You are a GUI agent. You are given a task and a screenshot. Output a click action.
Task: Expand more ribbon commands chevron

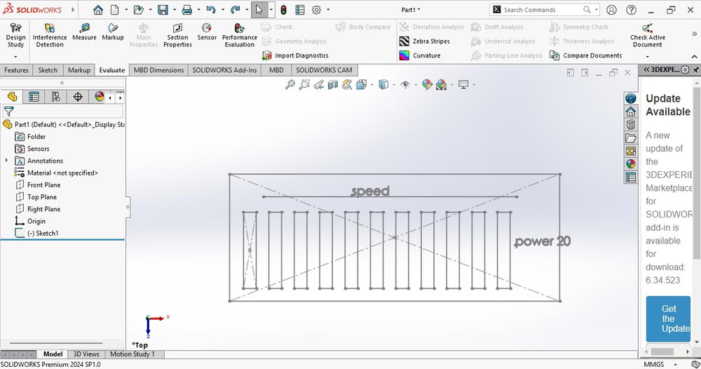694,34
